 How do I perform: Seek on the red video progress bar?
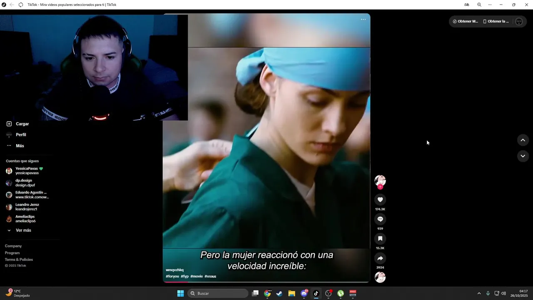click(266, 282)
